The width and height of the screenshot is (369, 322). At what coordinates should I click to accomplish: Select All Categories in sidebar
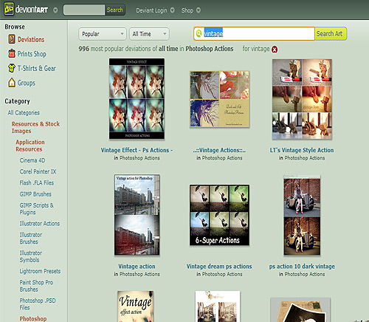click(x=24, y=113)
